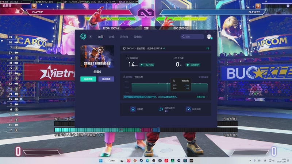
Task: Click the microphone tray icon
Action: (x=254, y=160)
